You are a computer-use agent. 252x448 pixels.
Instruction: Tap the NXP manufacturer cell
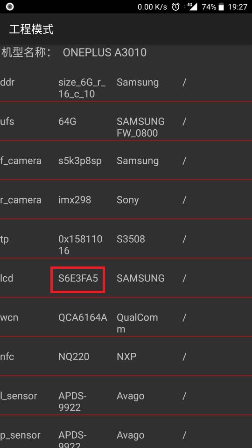(126, 357)
